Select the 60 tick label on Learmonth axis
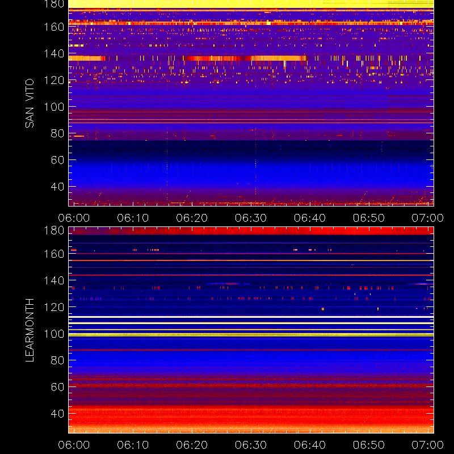The image size is (454, 454). point(58,387)
